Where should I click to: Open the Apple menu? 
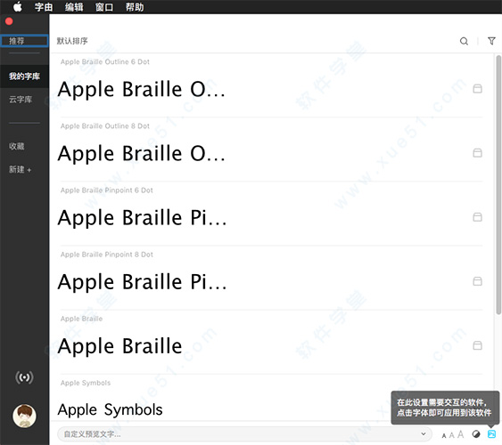pyautogui.click(x=18, y=7)
